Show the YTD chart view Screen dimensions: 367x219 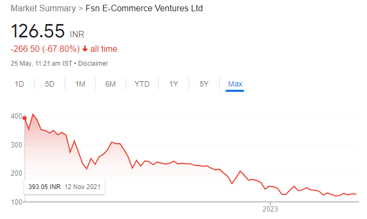[x=142, y=84]
